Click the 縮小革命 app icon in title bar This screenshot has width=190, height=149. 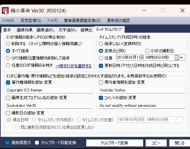coord(5,10)
